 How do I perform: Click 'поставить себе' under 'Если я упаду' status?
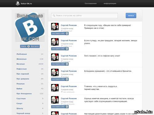(x=60, y=49)
